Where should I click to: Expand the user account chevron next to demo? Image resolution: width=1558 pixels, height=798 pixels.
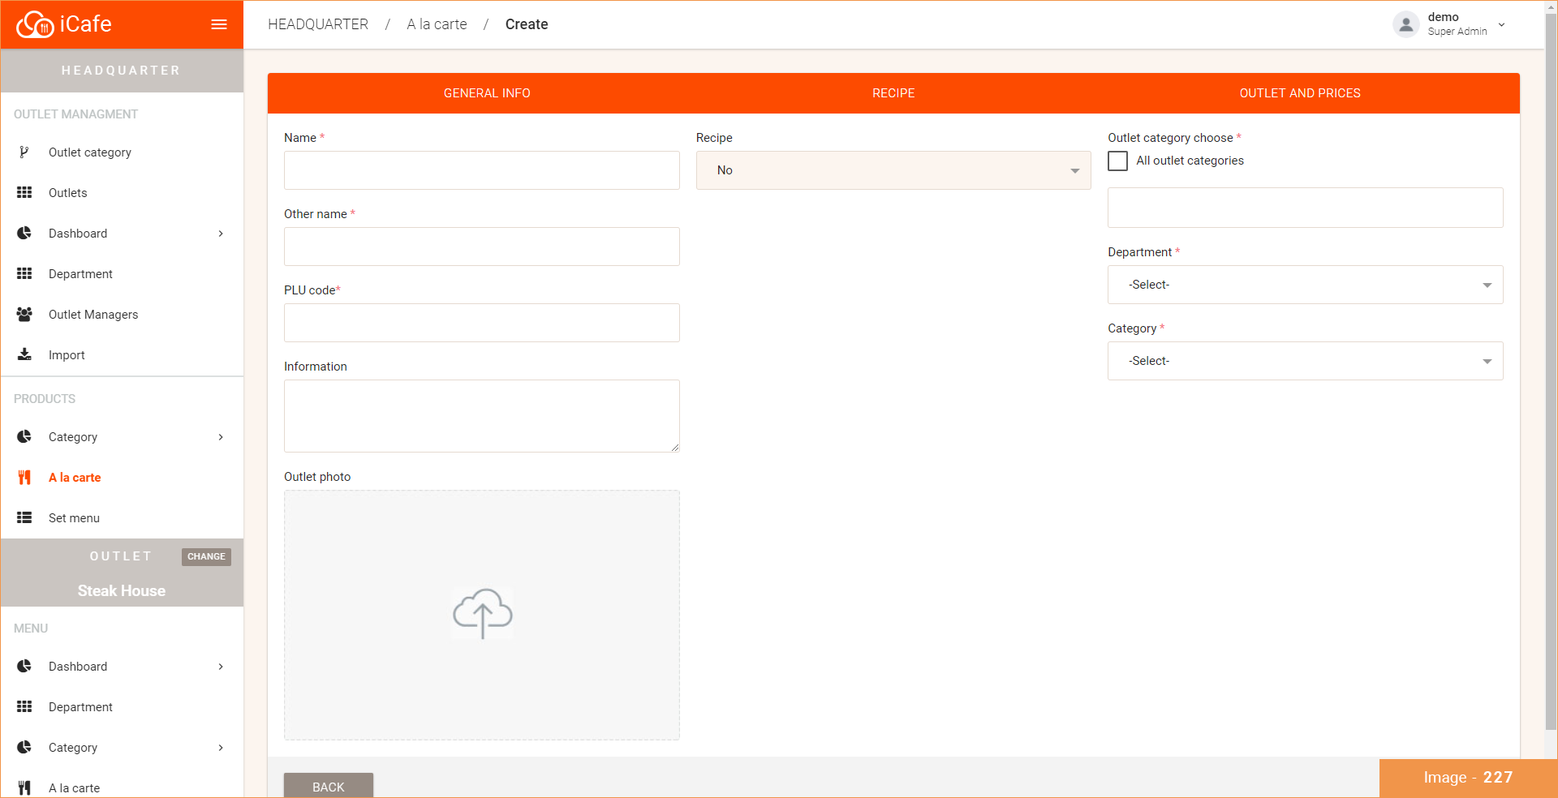[1501, 24]
